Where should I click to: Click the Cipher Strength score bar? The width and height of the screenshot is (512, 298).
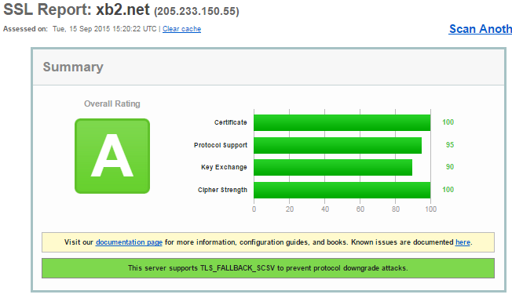(342, 190)
